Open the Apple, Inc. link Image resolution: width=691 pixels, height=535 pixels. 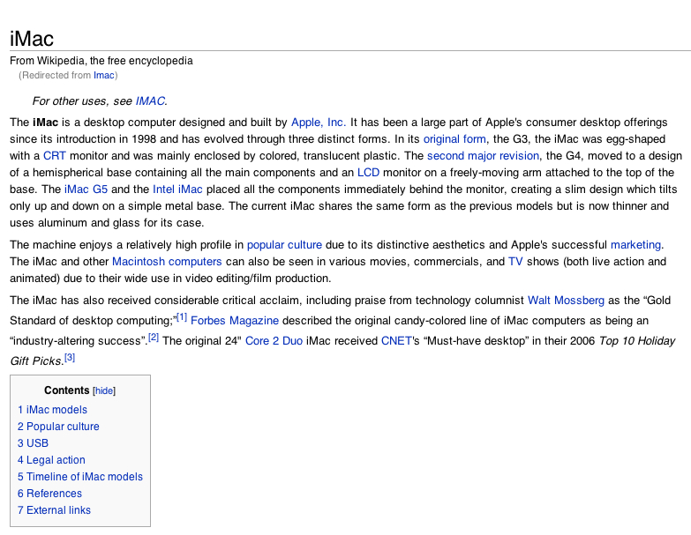(319, 123)
